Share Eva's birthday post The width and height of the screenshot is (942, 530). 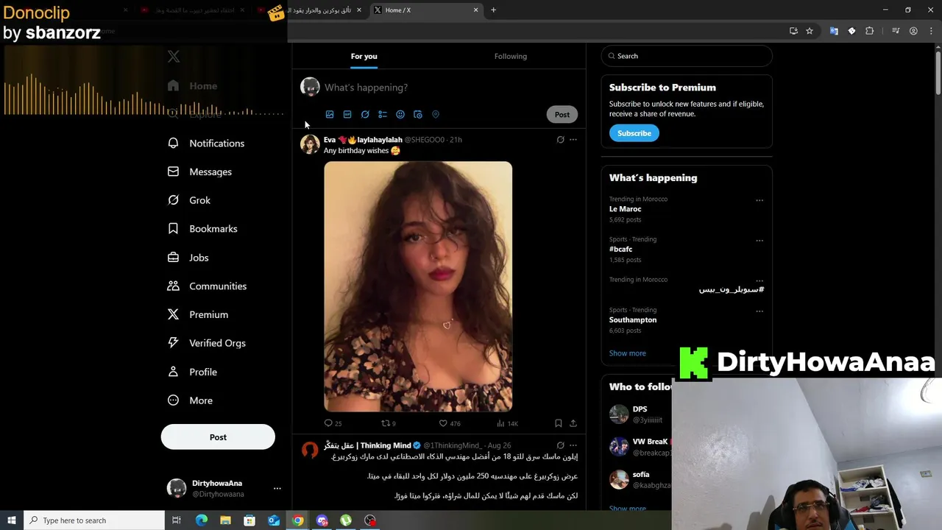[x=573, y=423]
